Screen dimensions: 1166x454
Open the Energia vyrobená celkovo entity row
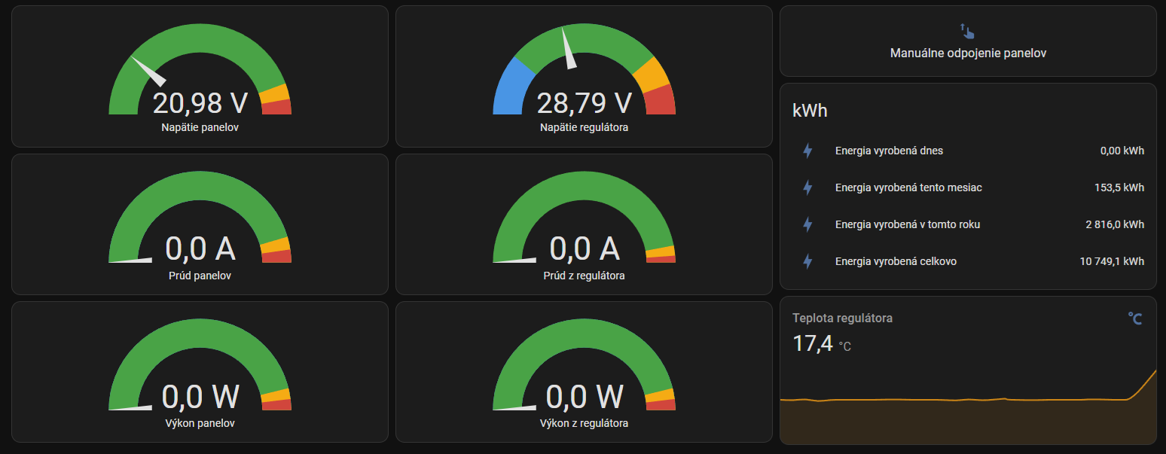click(968, 261)
